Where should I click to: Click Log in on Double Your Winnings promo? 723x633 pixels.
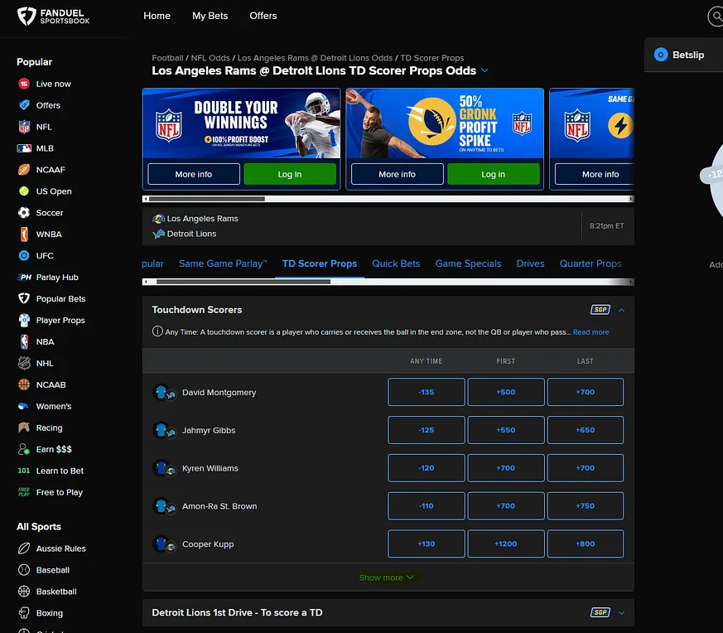click(290, 174)
